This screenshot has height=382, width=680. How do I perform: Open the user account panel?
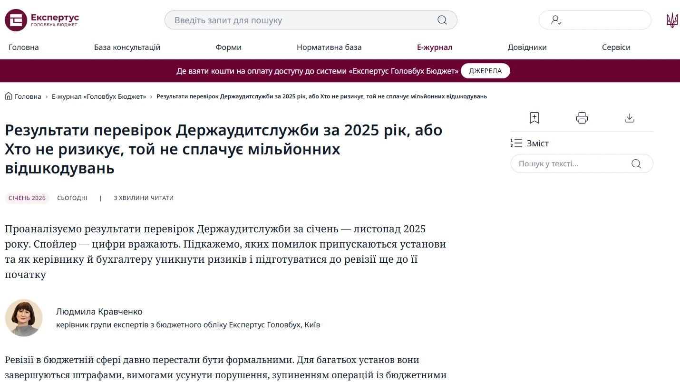595,20
